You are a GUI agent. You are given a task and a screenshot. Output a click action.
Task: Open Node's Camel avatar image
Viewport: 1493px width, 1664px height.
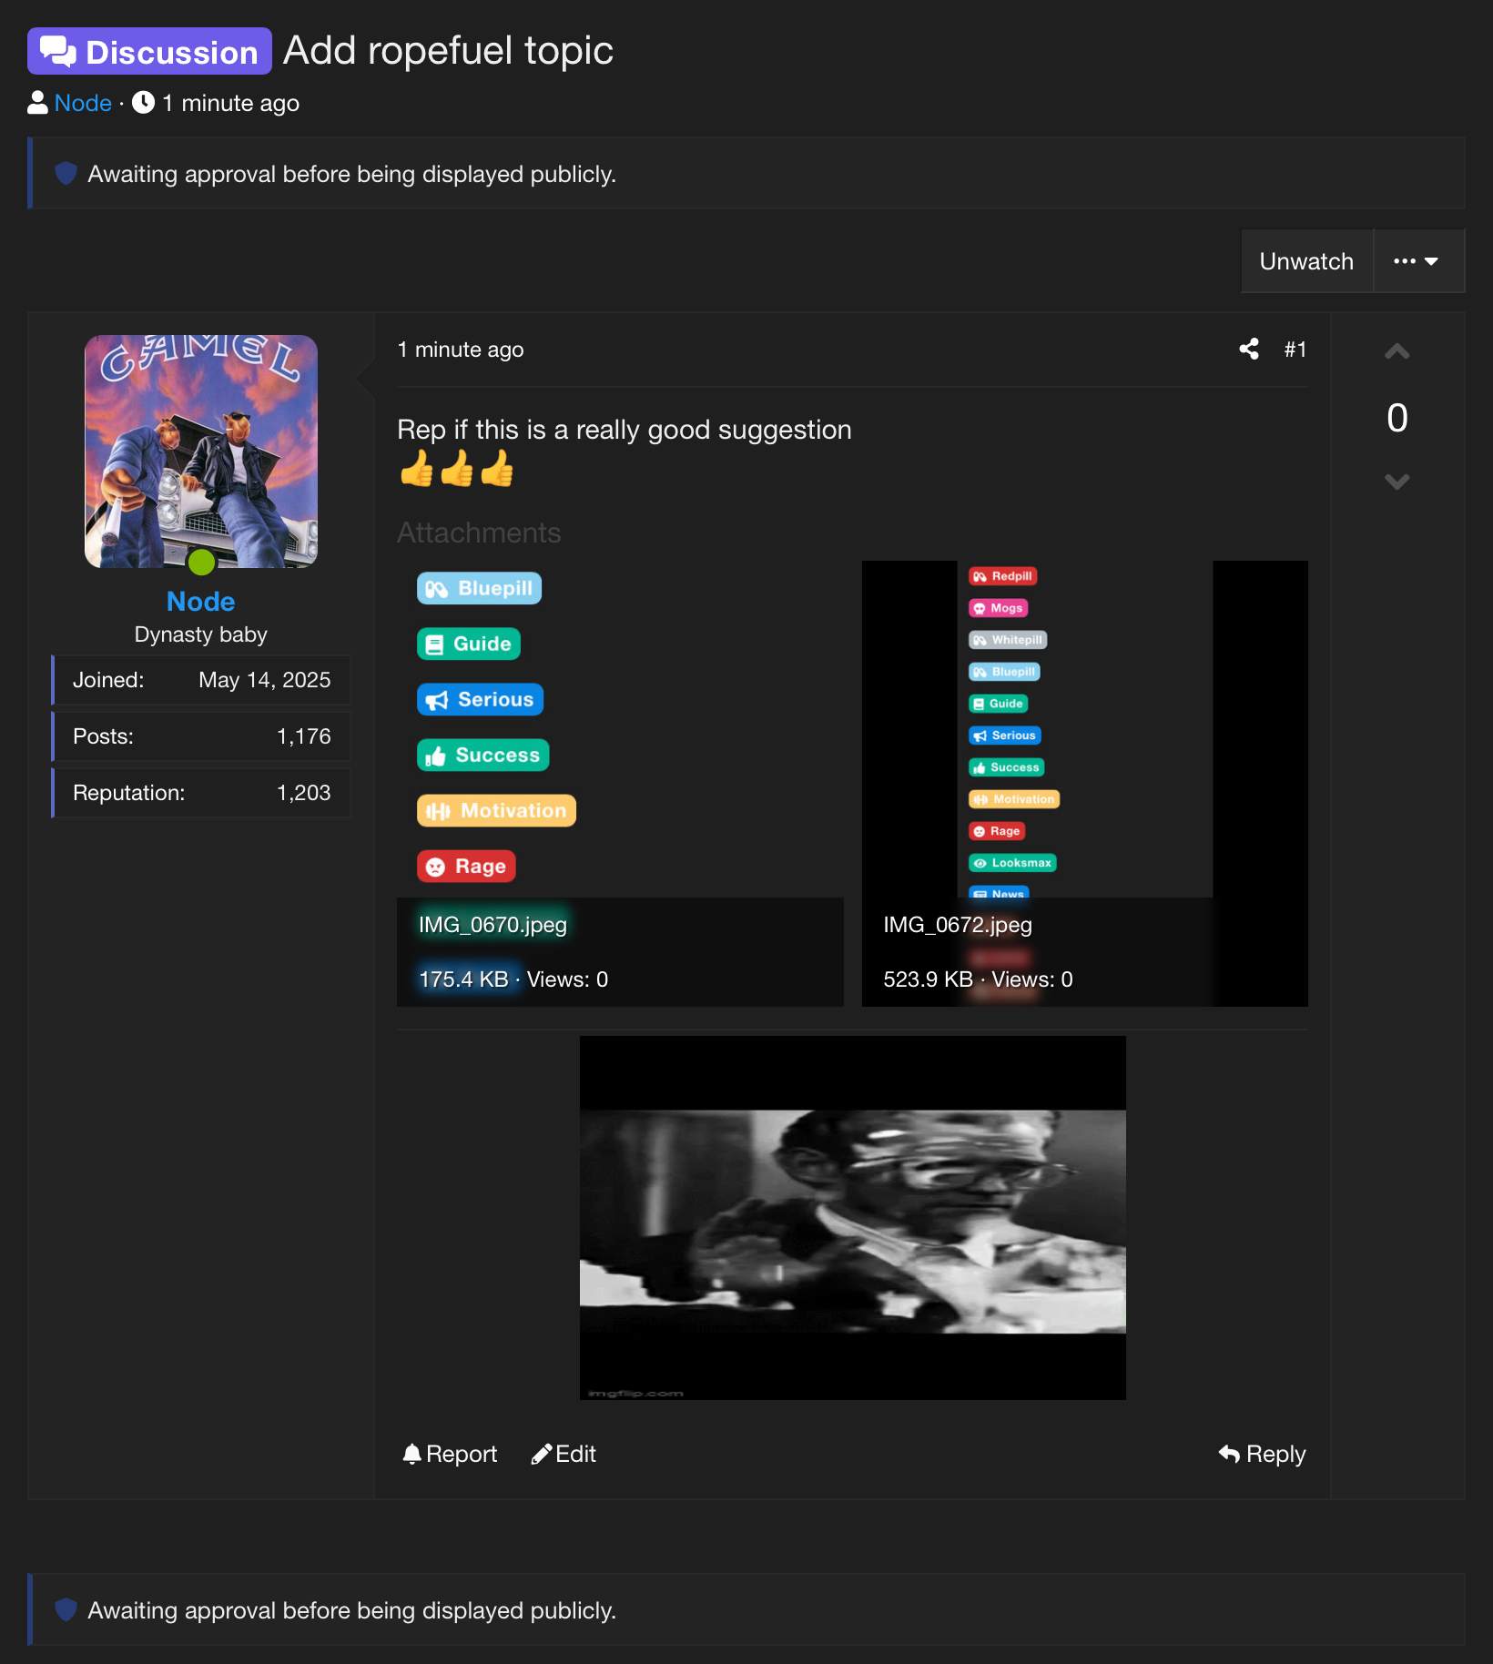(200, 452)
